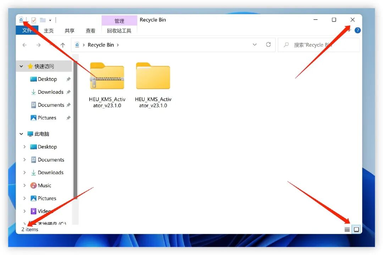Image resolution: width=383 pixels, height=255 pixels.
Task: Open the New Folder icon in quick access toolbar
Action: (42, 20)
